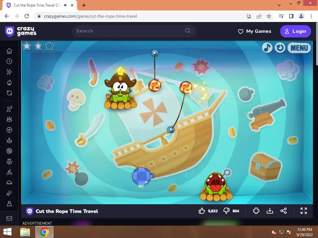Viewport: 318px width, 238px height.
Task: Open Action explosion icon in sidebar
Action: 9,119
